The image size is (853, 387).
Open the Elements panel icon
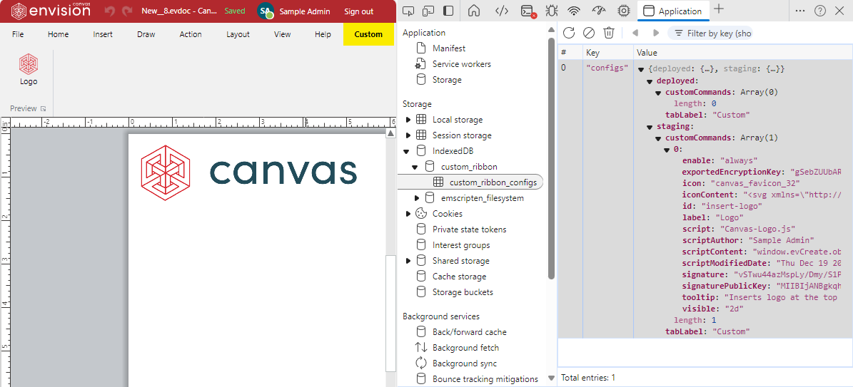502,11
